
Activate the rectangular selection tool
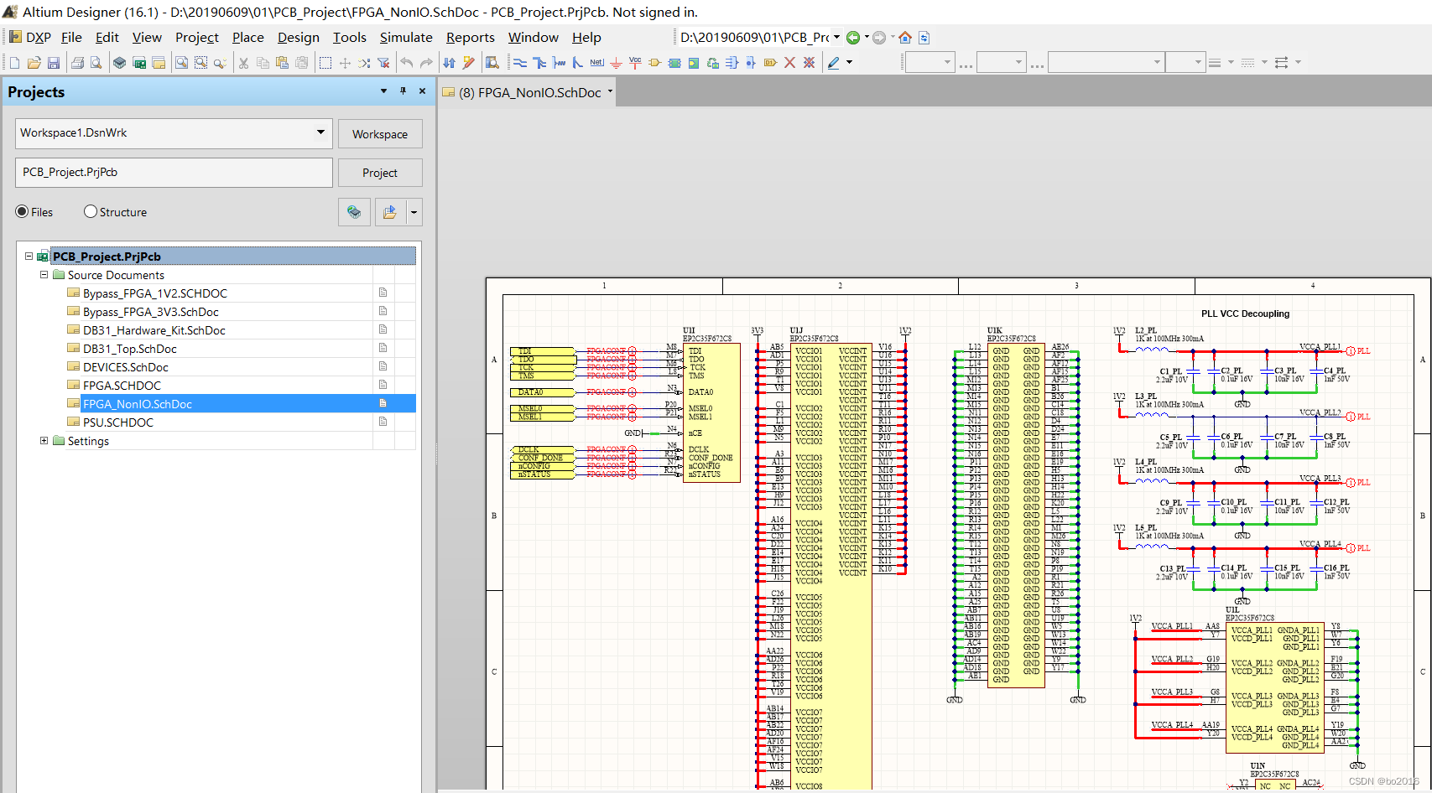pos(325,63)
